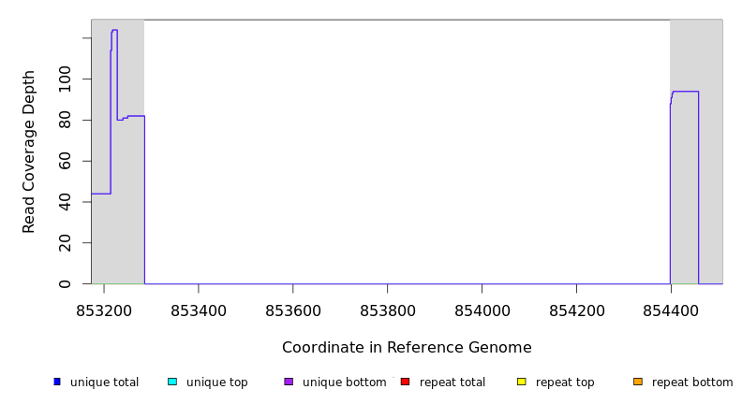Select the "unique total" legend label
The image size is (742, 404).
104,382
